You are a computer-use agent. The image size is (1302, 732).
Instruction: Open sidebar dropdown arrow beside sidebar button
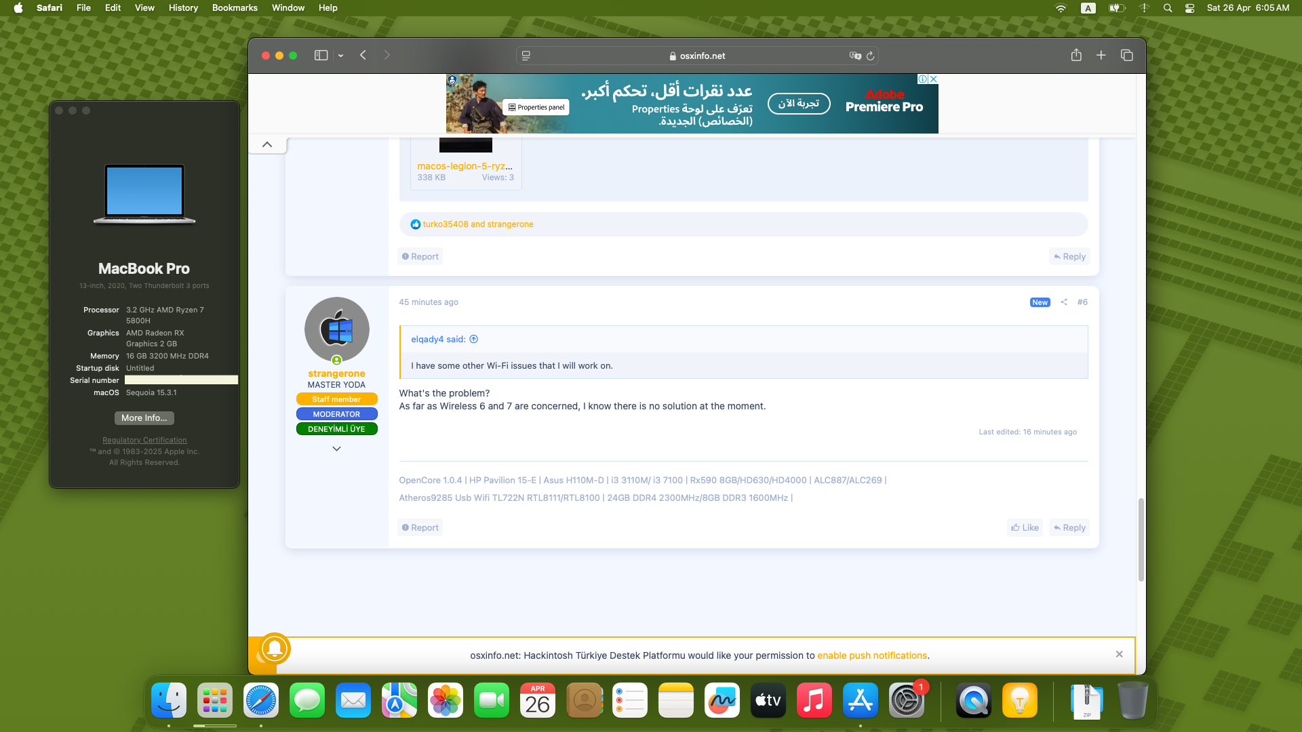(341, 56)
